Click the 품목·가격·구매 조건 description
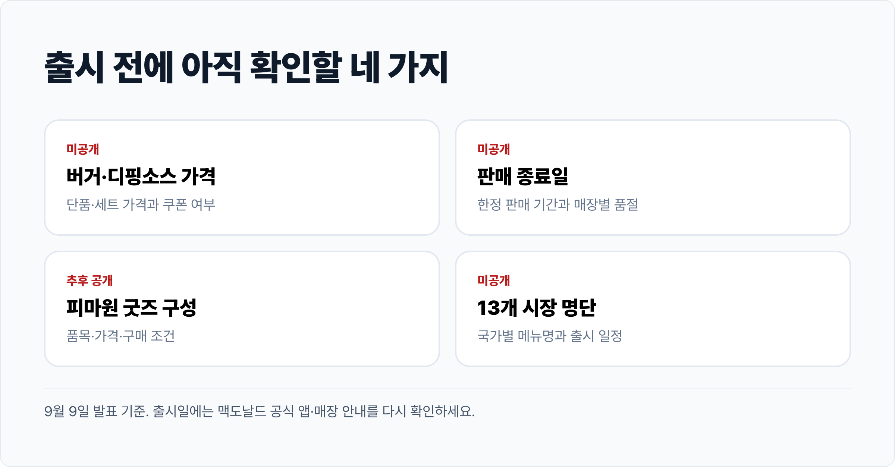Image resolution: width=895 pixels, height=467 pixels. click(121, 336)
